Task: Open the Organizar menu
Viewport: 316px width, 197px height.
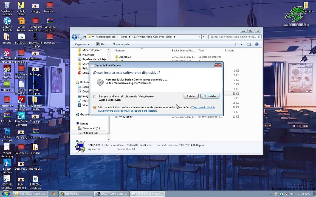Action: [x=82, y=44]
